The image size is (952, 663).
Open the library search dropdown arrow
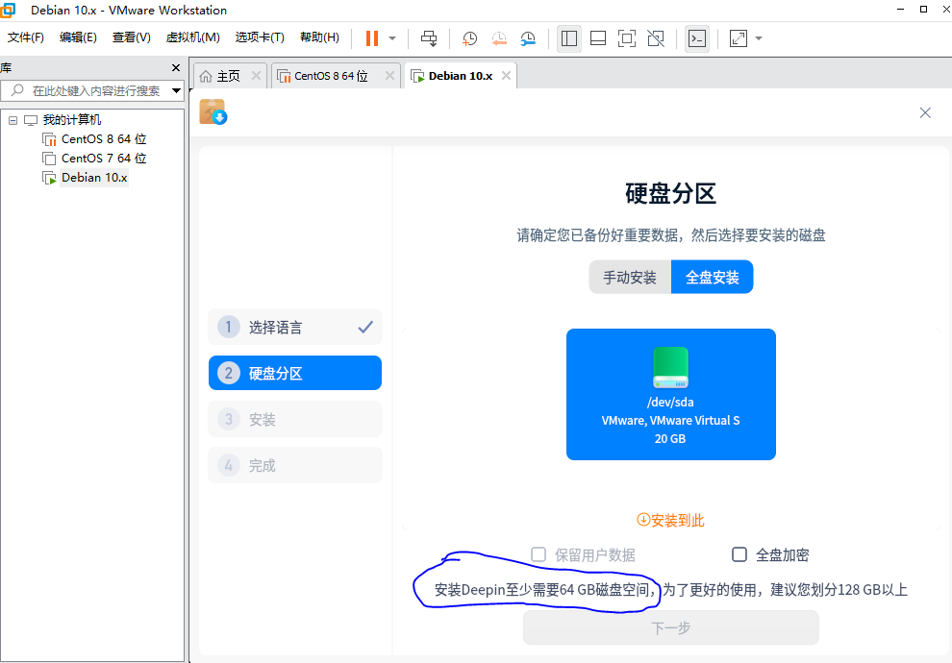tap(176, 91)
